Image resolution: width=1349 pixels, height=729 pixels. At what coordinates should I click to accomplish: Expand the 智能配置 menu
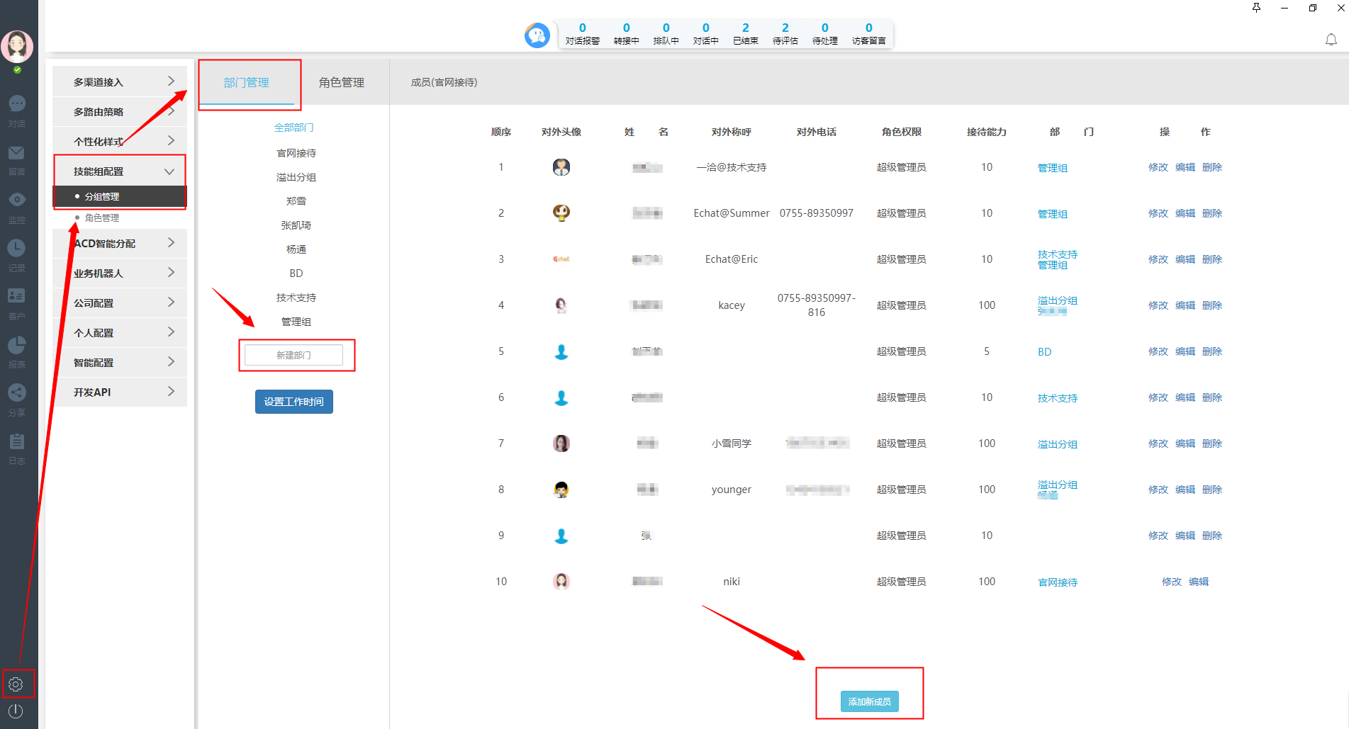(120, 362)
